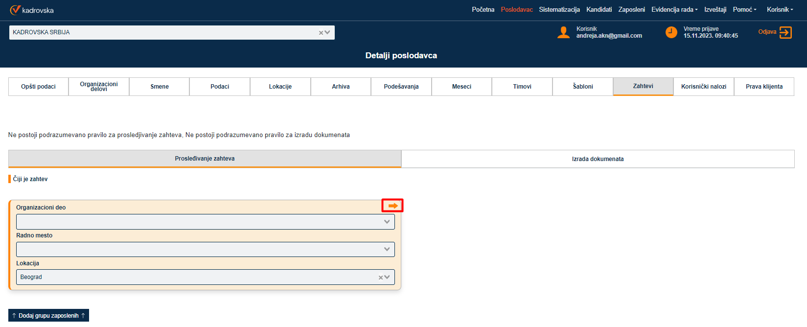The image size is (807, 327).
Task: Switch to the Izrada dokumenata tab
Action: (598, 159)
